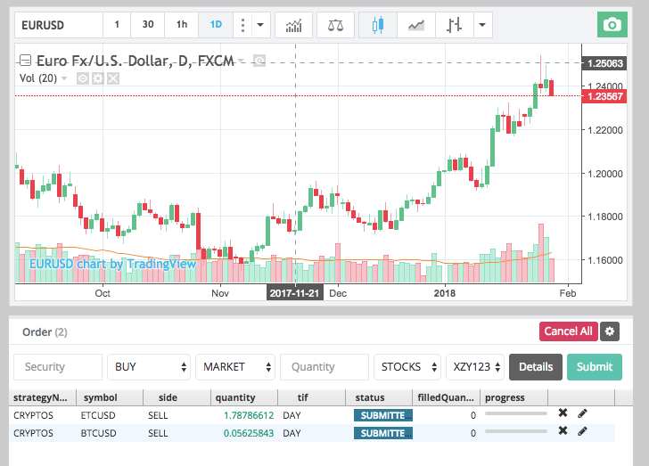Open Vol indicator settings gear
The width and height of the screenshot is (649, 466).
tap(98, 78)
